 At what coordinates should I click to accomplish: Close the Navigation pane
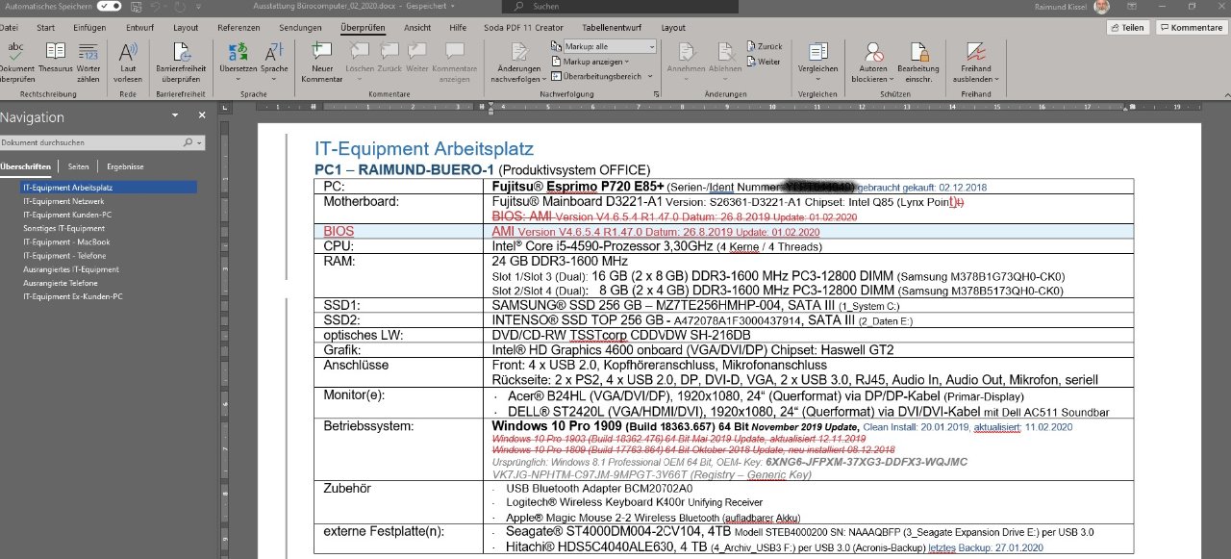pyautogui.click(x=202, y=115)
